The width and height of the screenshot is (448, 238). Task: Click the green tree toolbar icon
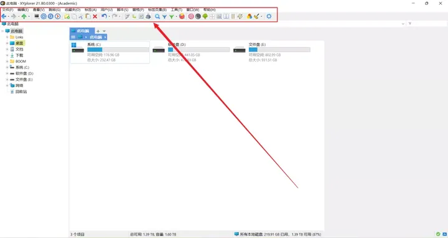tap(205, 17)
